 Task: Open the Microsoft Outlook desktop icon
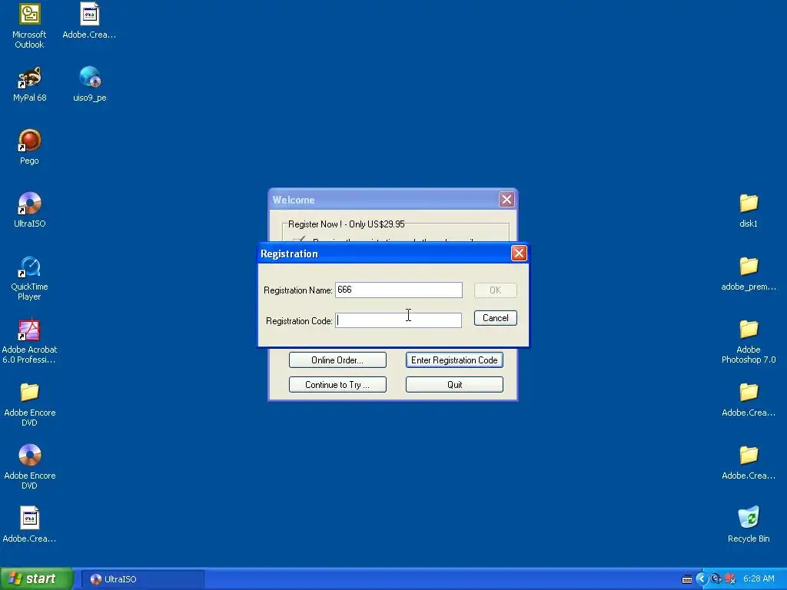tap(29, 25)
